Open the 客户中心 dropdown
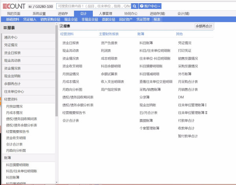 point(150,6)
